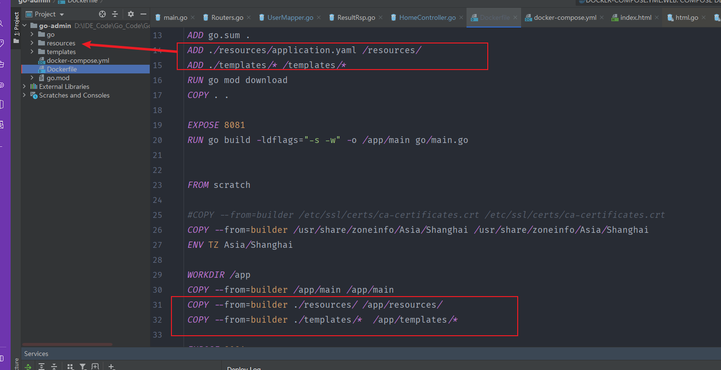Place cursor on line 16 go mod download
The height and width of the screenshot is (370, 721).
click(x=238, y=80)
